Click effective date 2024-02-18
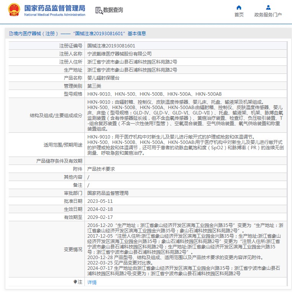Viewport: 292px width, 292px height. [x=100, y=209]
